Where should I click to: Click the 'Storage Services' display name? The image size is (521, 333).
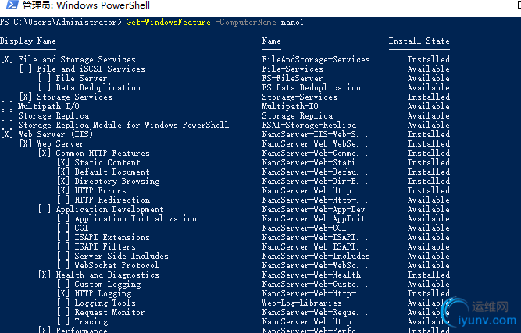pyautogui.click(x=74, y=97)
